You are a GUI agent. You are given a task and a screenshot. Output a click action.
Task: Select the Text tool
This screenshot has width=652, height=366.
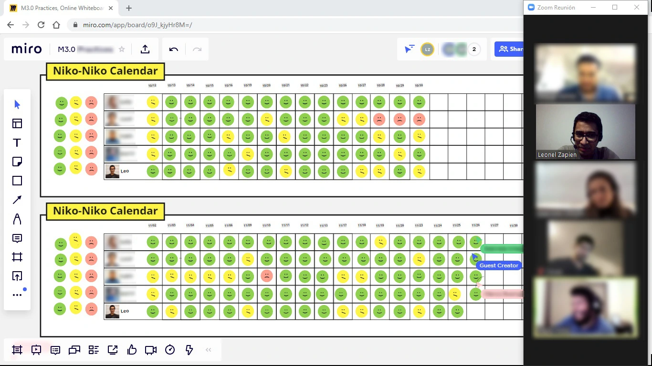(17, 142)
